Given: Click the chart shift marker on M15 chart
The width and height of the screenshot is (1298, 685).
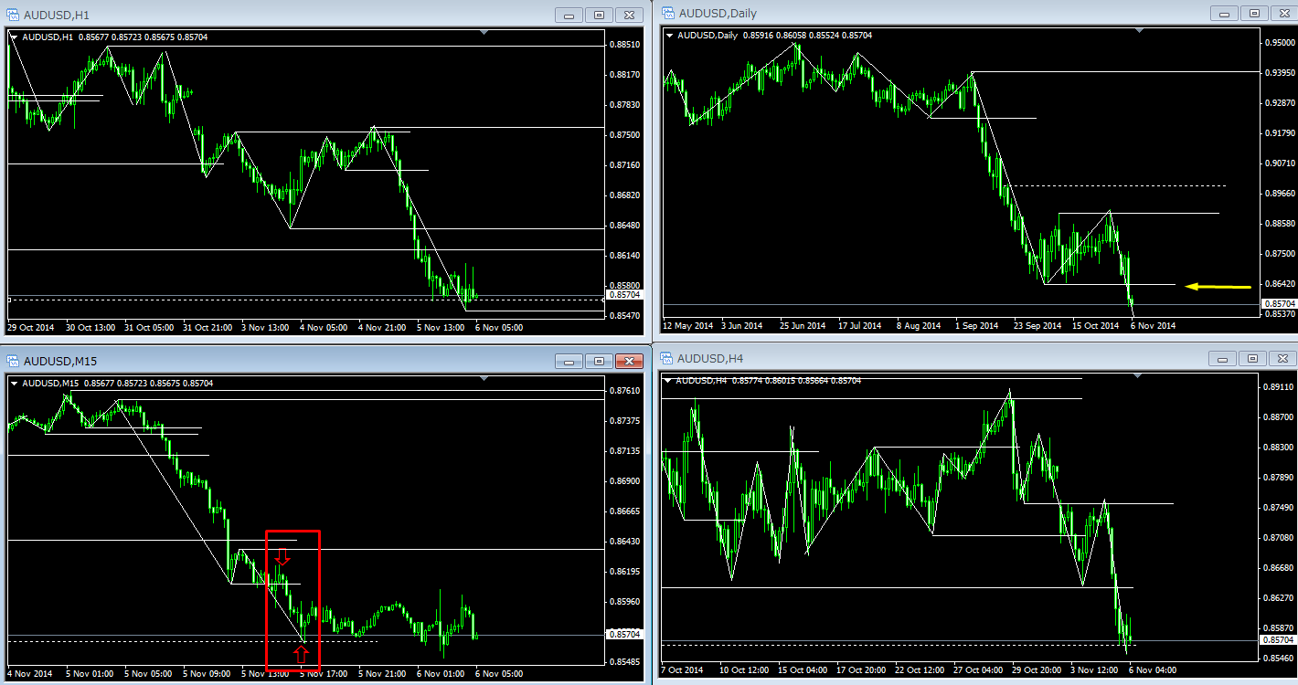Looking at the screenshot, I should pos(484,380).
